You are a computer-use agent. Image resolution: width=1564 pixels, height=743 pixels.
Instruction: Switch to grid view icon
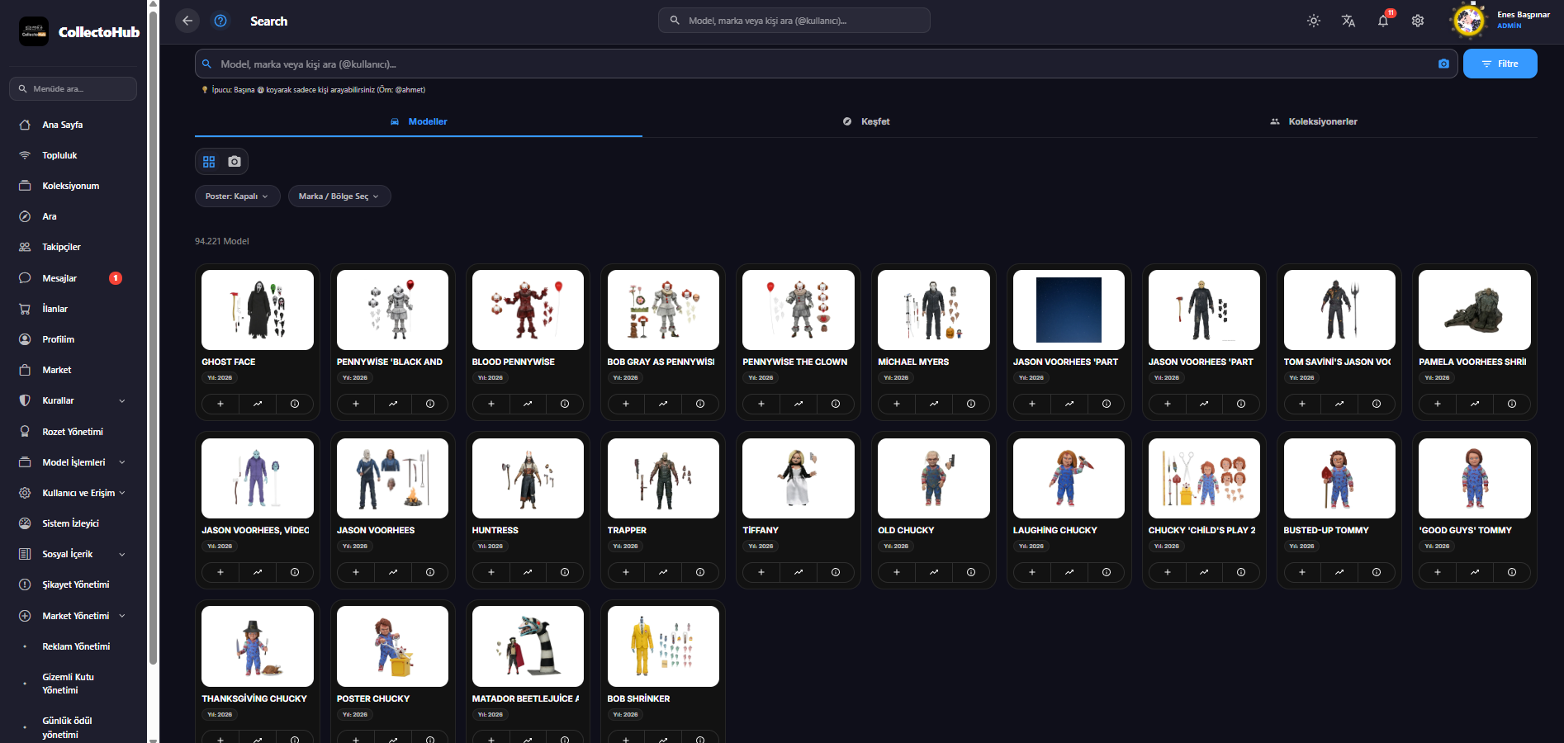[x=209, y=161]
